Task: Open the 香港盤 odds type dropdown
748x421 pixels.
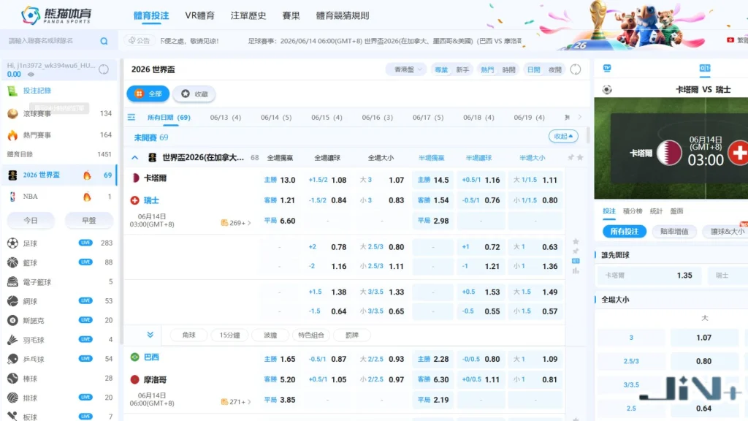Action: pos(406,69)
